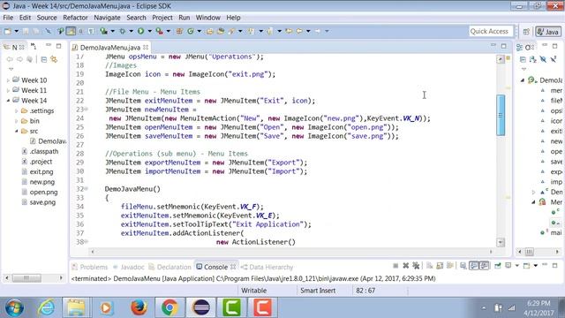Click the Terminate square icon in Console
Image resolution: width=565 pixels, height=318 pixels.
(x=395, y=266)
